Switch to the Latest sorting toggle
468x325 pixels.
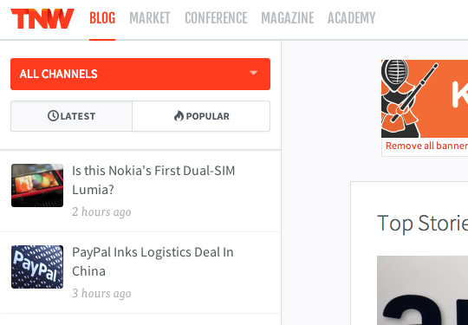pos(71,116)
